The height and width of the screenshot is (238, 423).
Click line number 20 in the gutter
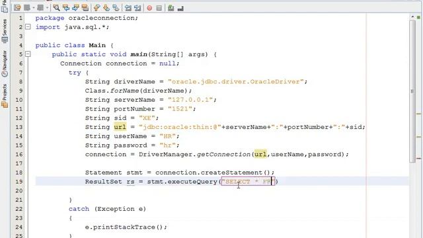[19, 191]
